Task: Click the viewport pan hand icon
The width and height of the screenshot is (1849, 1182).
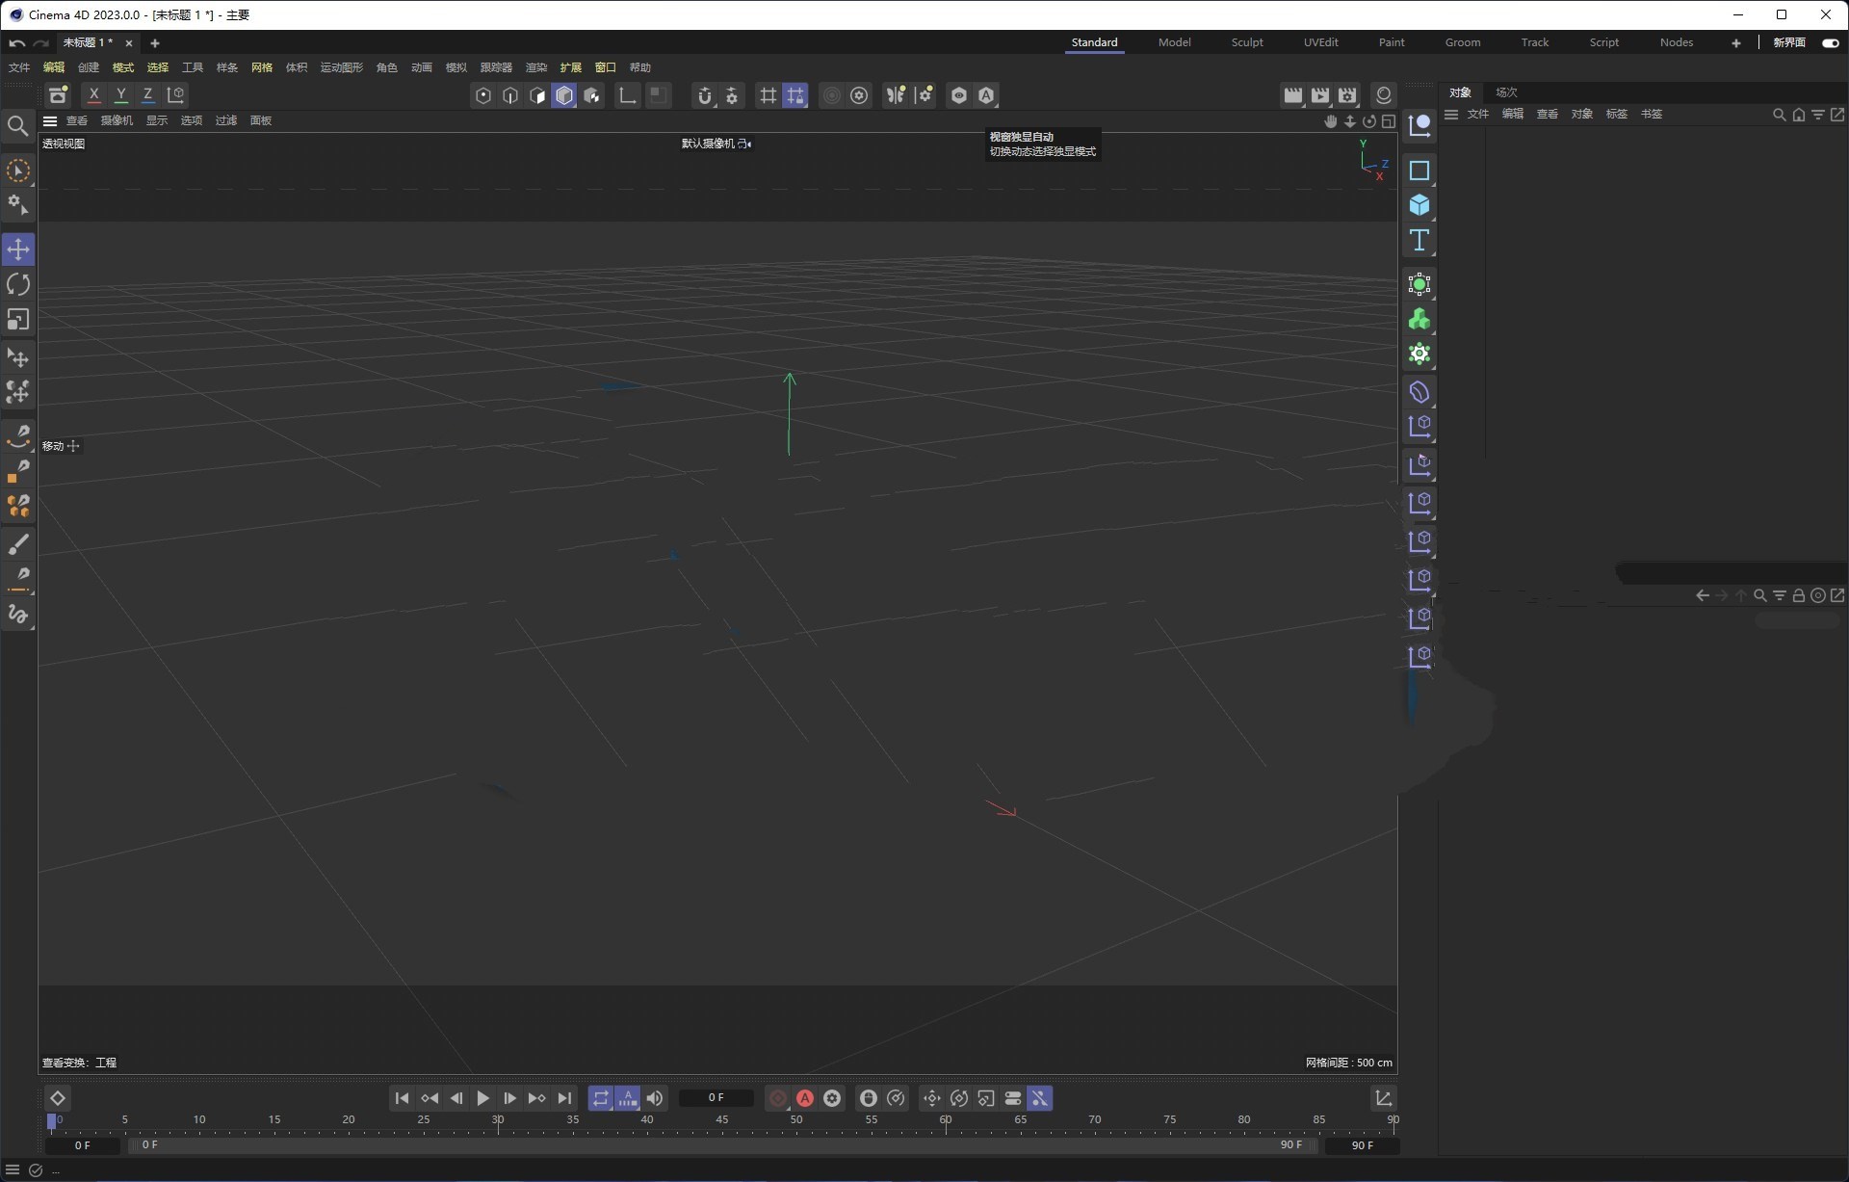Action: pyautogui.click(x=1331, y=121)
